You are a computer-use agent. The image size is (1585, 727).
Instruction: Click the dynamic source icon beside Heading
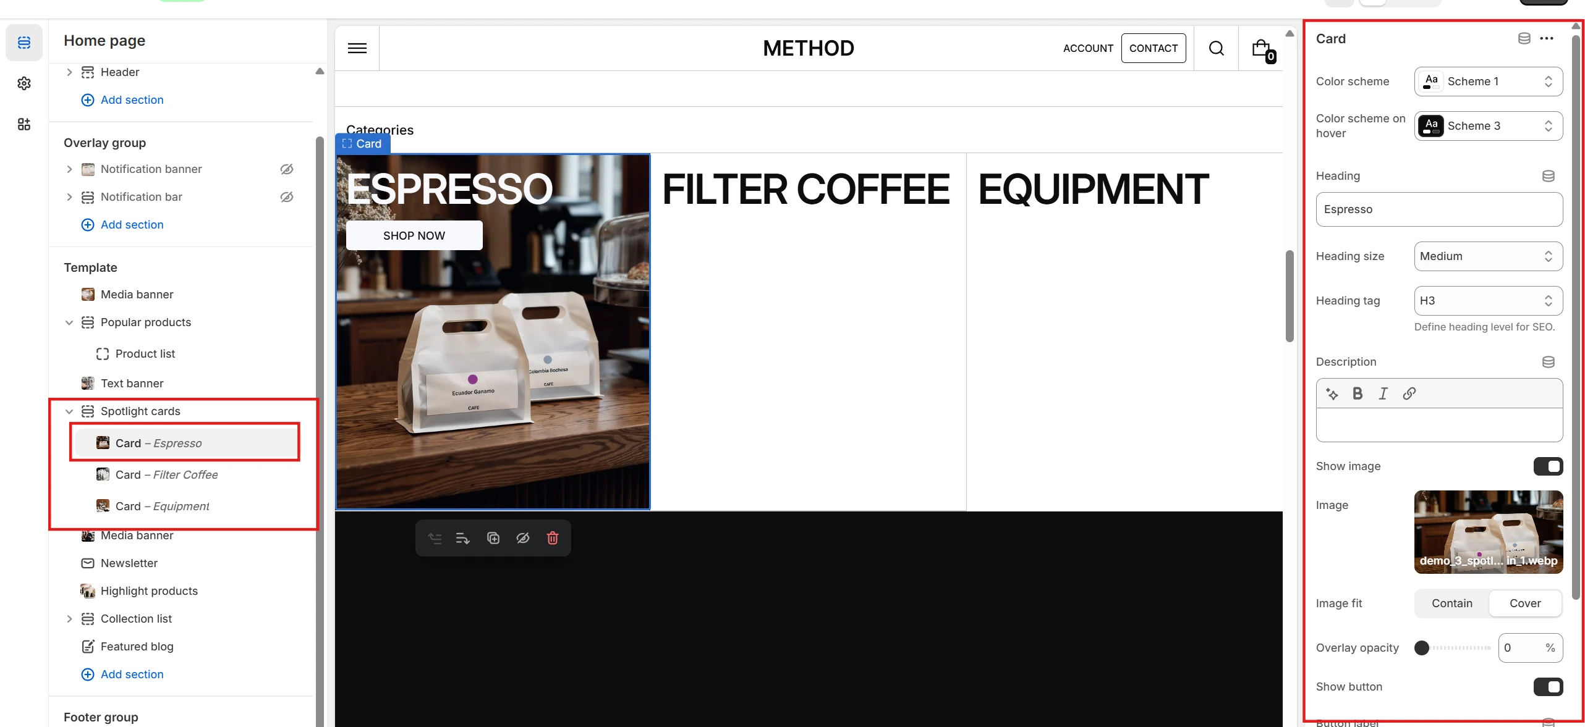click(x=1548, y=176)
